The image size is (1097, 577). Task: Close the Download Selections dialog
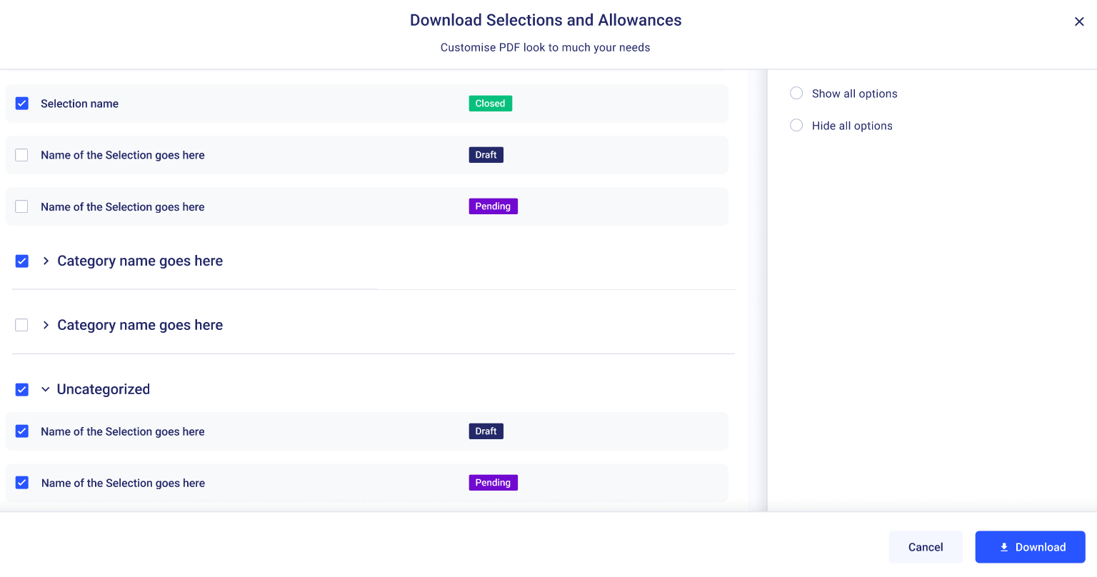(x=1079, y=21)
